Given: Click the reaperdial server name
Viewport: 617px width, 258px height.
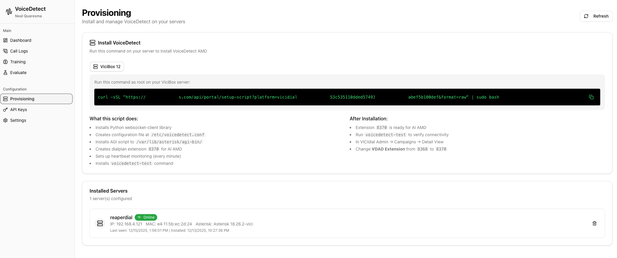Looking at the screenshot, I should click(x=121, y=217).
